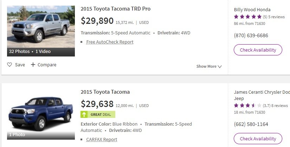Click the Show More chevron arrow
Viewport: 290px width, 147px height.
click(220, 66)
